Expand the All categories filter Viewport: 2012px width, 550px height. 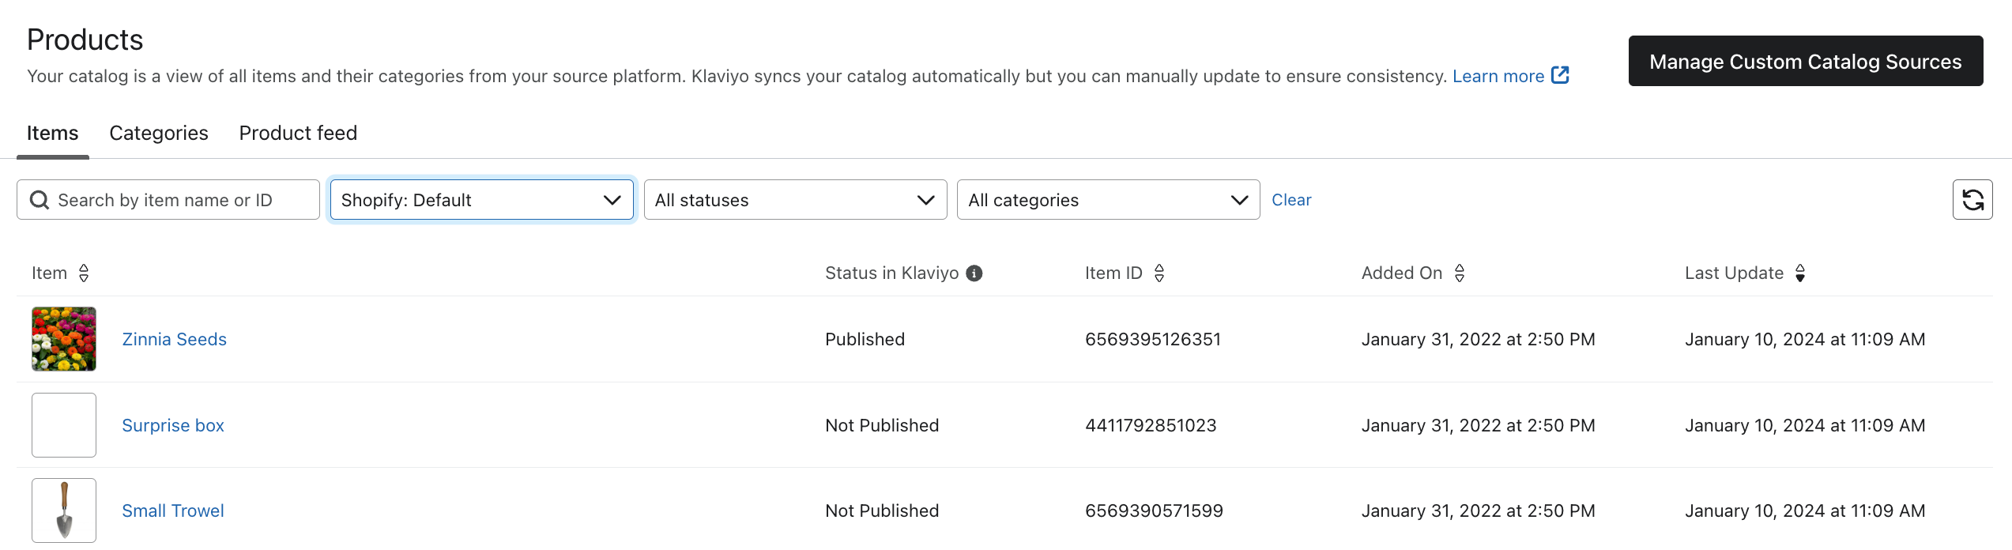coord(1108,200)
